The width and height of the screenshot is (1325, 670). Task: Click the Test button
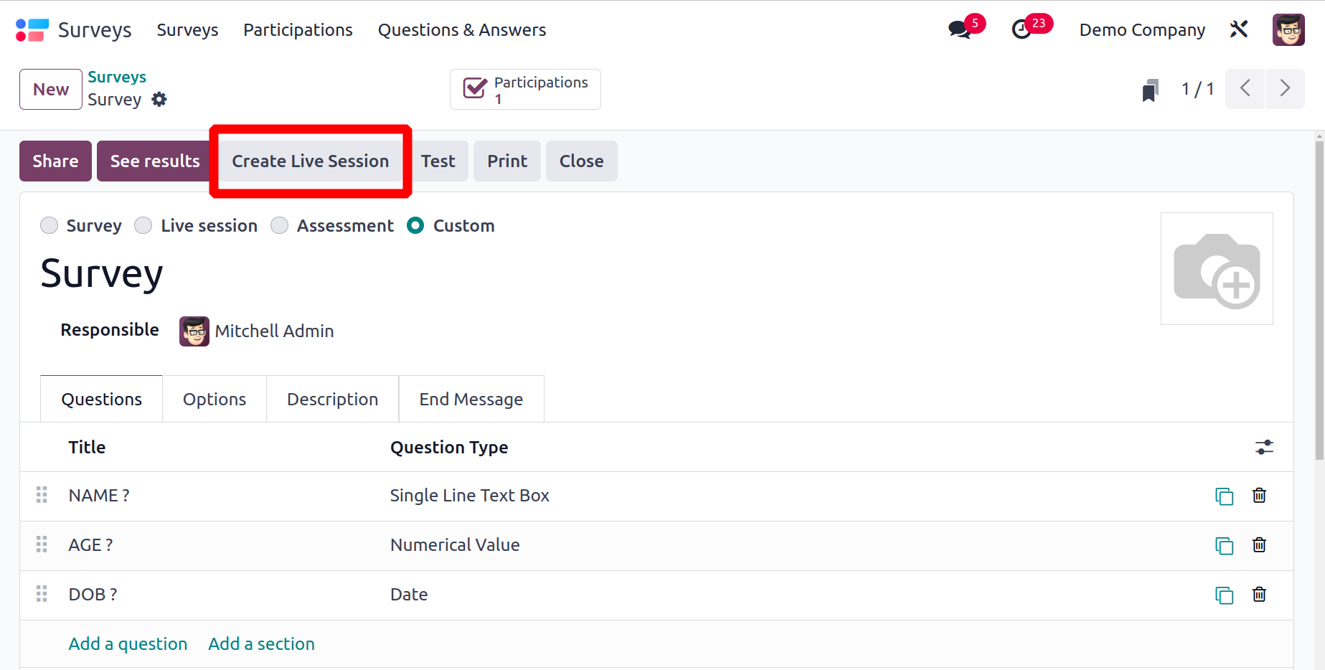[438, 161]
